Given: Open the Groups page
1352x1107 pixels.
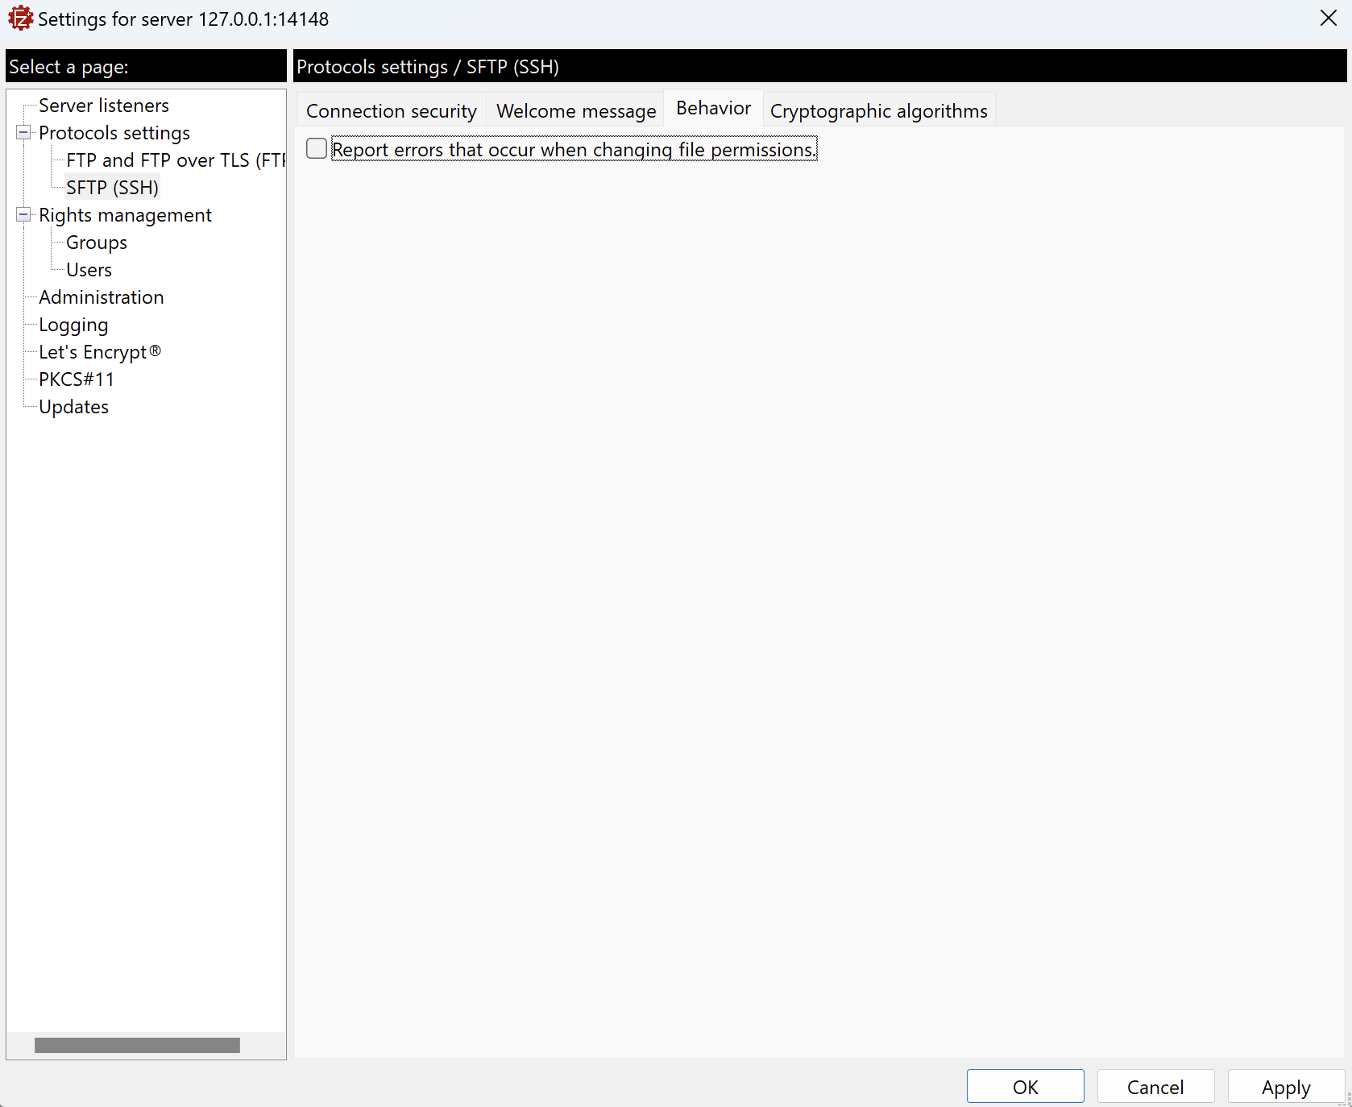Looking at the screenshot, I should tap(97, 243).
